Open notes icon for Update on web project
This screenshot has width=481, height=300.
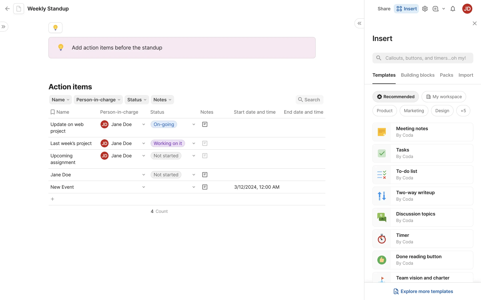(205, 124)
